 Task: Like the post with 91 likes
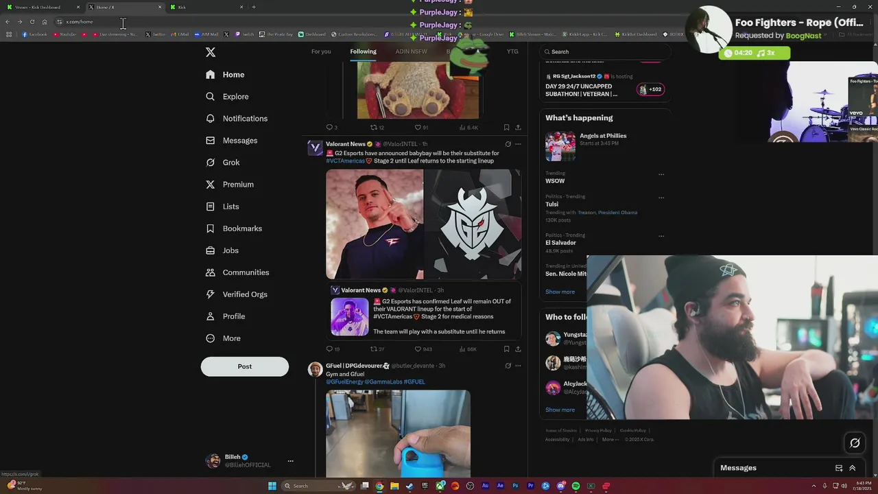coord(418,128)
